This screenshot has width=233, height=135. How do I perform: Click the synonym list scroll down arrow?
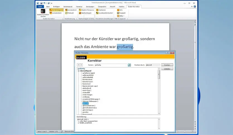[159, 114]
